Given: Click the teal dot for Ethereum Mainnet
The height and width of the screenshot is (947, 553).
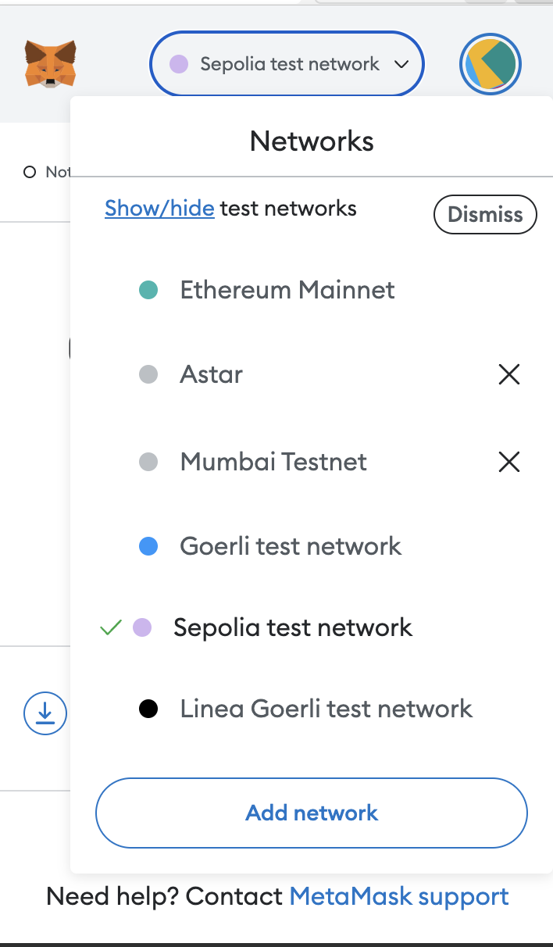Looking at the screenshot, I should pyautogui.click(x=148, y=291).
